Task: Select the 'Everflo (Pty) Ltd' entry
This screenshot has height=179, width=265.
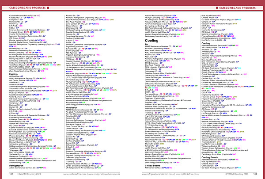Action: tap(75, 51)
